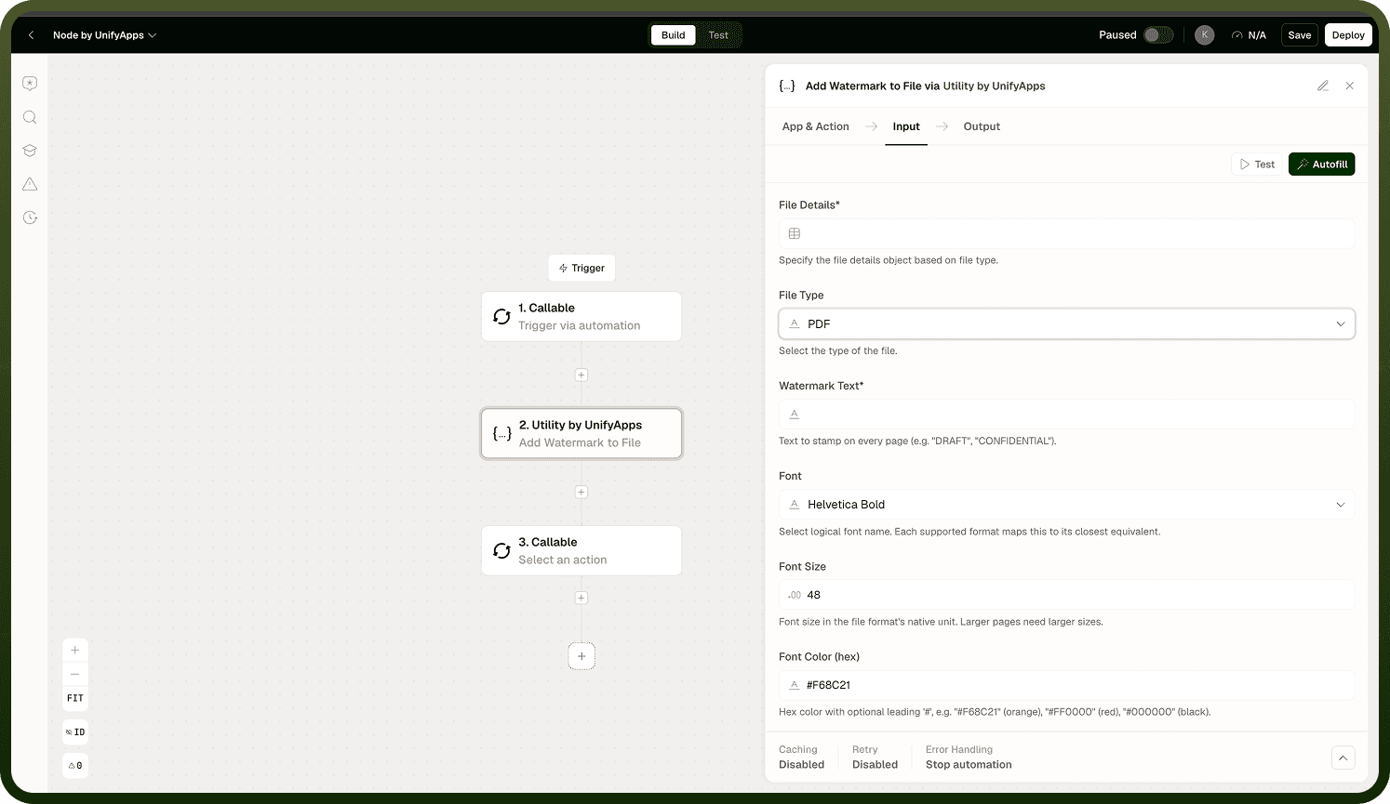Click the Autofill button
This screenshot has height=804, width=1390.
[x=1321, y=165]
